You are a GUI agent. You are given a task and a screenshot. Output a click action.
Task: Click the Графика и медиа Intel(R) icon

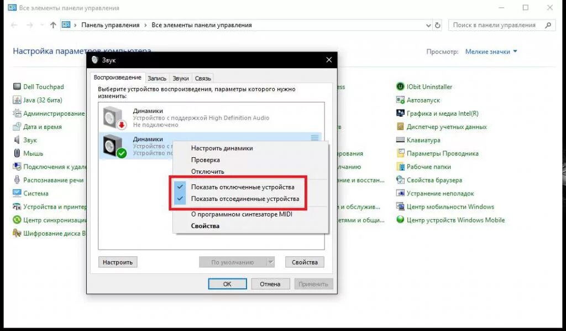(400, 113)
